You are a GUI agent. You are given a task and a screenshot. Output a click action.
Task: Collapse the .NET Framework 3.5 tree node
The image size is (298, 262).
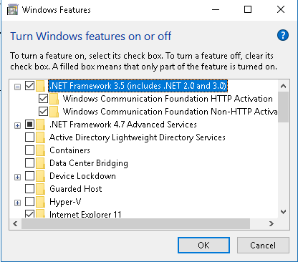pos(17,87)
